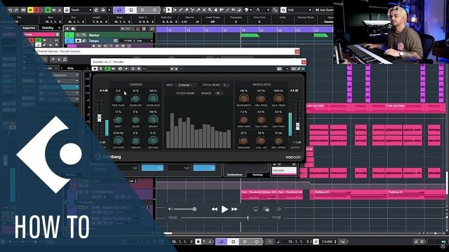Toggle the global Write W button

pos(54,10)
